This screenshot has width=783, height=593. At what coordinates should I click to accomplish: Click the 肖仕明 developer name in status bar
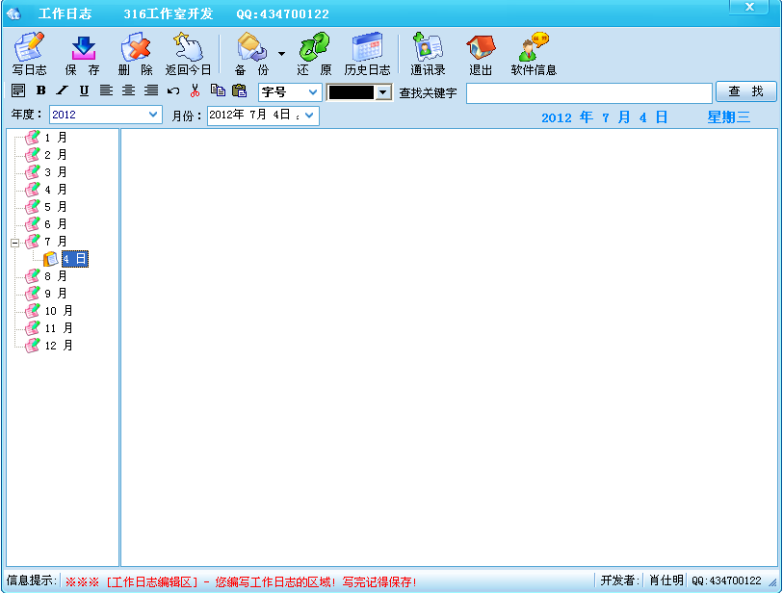pyautogui.click(x=666, y=580)
